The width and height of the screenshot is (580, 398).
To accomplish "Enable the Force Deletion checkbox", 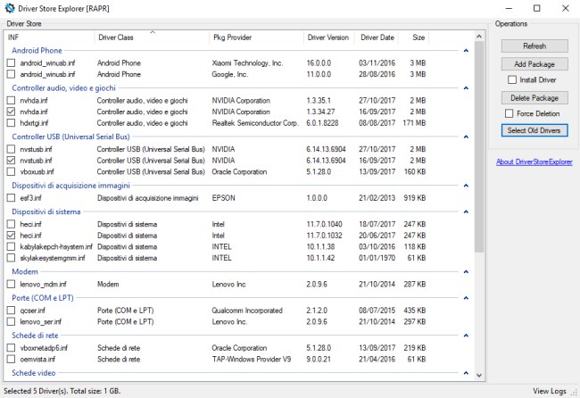I will pos(509,113).
